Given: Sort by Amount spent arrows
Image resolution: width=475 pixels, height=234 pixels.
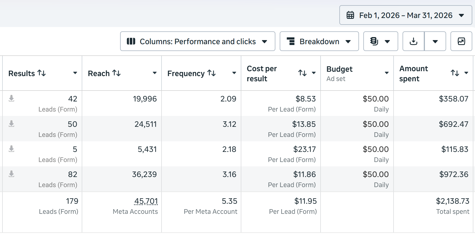Looking at the screenshot, I should 455,73.
